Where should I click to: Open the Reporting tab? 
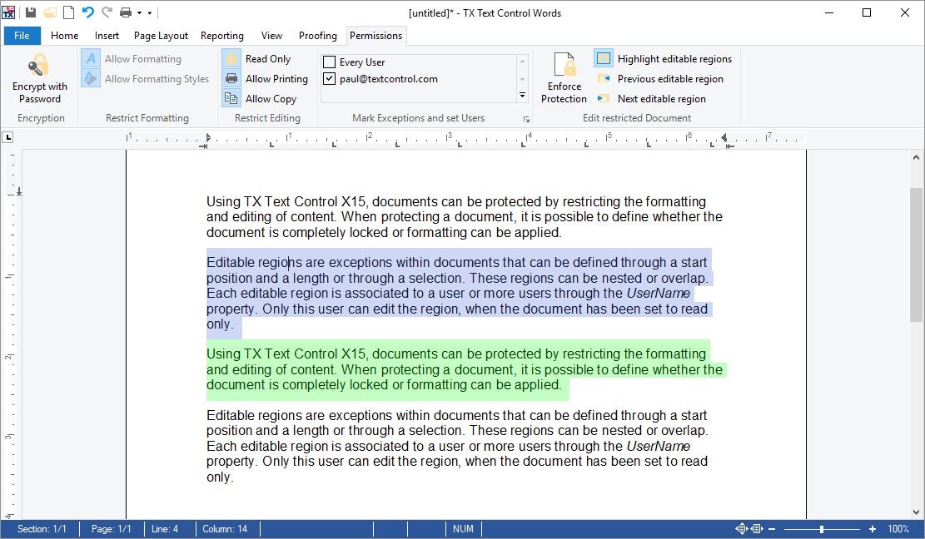tap(221, 35)
